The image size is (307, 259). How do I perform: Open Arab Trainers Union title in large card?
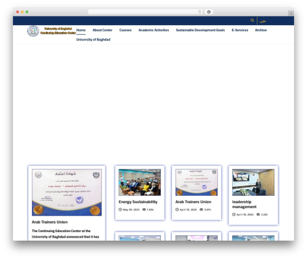(x=50, y=222)
